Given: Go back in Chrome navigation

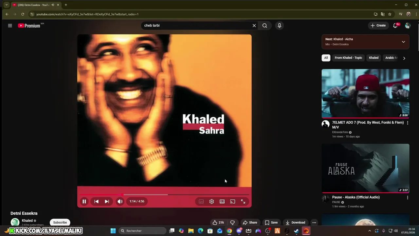Looking at the screenshot, I should (7, 14).
